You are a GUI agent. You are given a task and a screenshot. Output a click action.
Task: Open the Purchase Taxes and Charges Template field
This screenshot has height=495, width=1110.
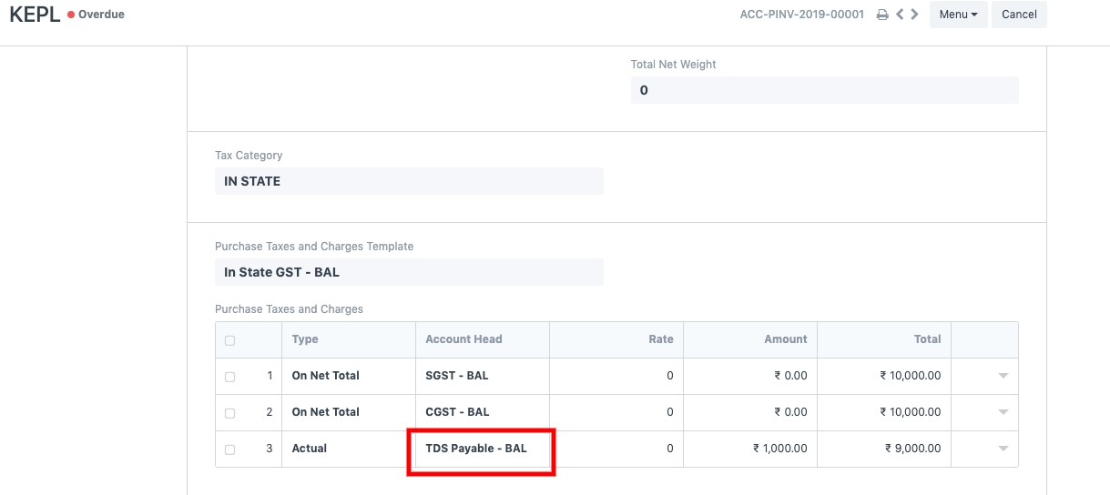(409, 272)
